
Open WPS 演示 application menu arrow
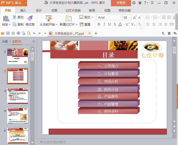click(x=25, y=3)
